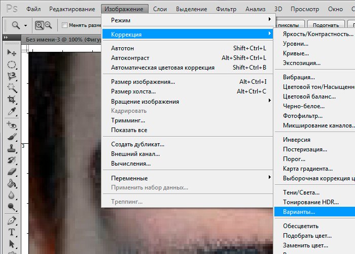Select the Eraser tool

[x=12, y=172]
